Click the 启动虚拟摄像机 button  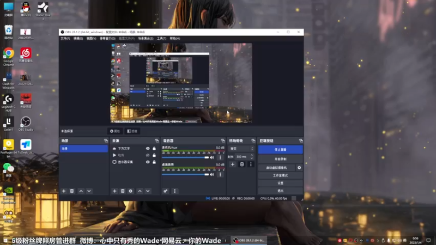pos(276,168)
